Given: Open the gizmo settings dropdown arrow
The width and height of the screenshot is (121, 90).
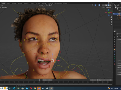Looking at the screenshot, I should coord(97,5).
